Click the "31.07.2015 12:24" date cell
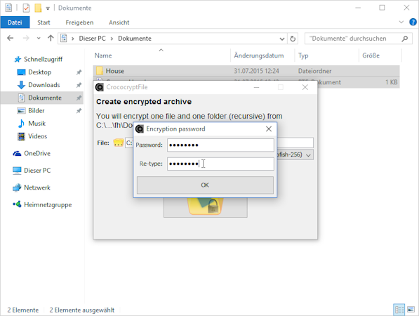The width and height of the screenshot is (419, 316). click(x=257, y=71)
